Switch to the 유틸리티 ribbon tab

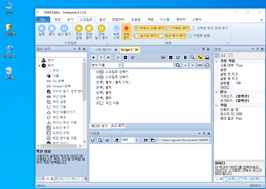coord(118,19)
